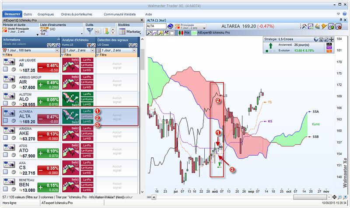Click the sort triangle in Informations header

click(x=58, y=39)
